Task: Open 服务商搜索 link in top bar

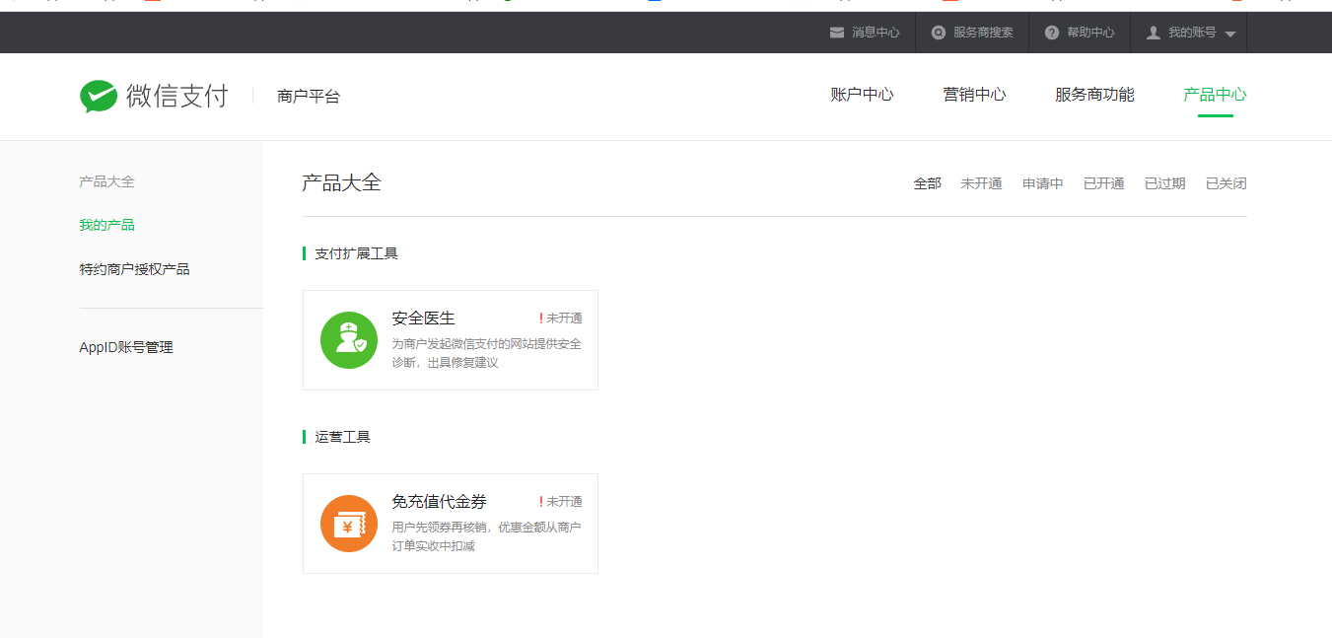Action: (x=983, y=33)
